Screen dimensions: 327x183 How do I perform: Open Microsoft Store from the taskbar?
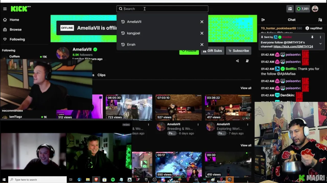(104, 180)
